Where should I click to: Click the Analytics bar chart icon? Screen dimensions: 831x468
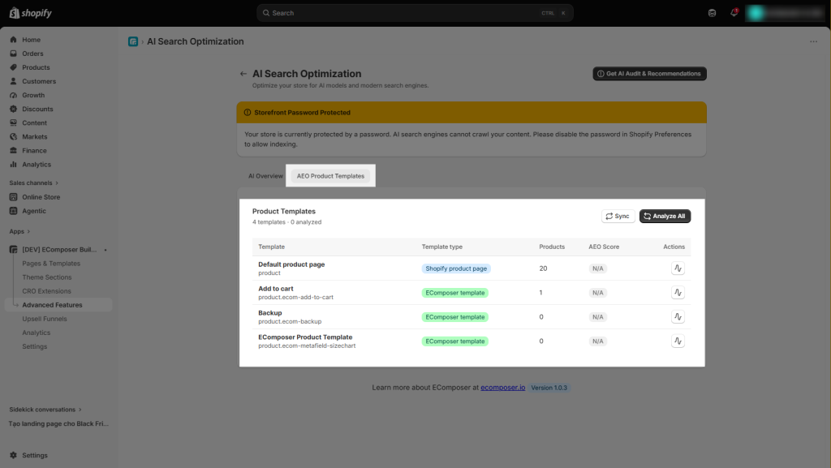pyautogui.click(x=13, y=165)
